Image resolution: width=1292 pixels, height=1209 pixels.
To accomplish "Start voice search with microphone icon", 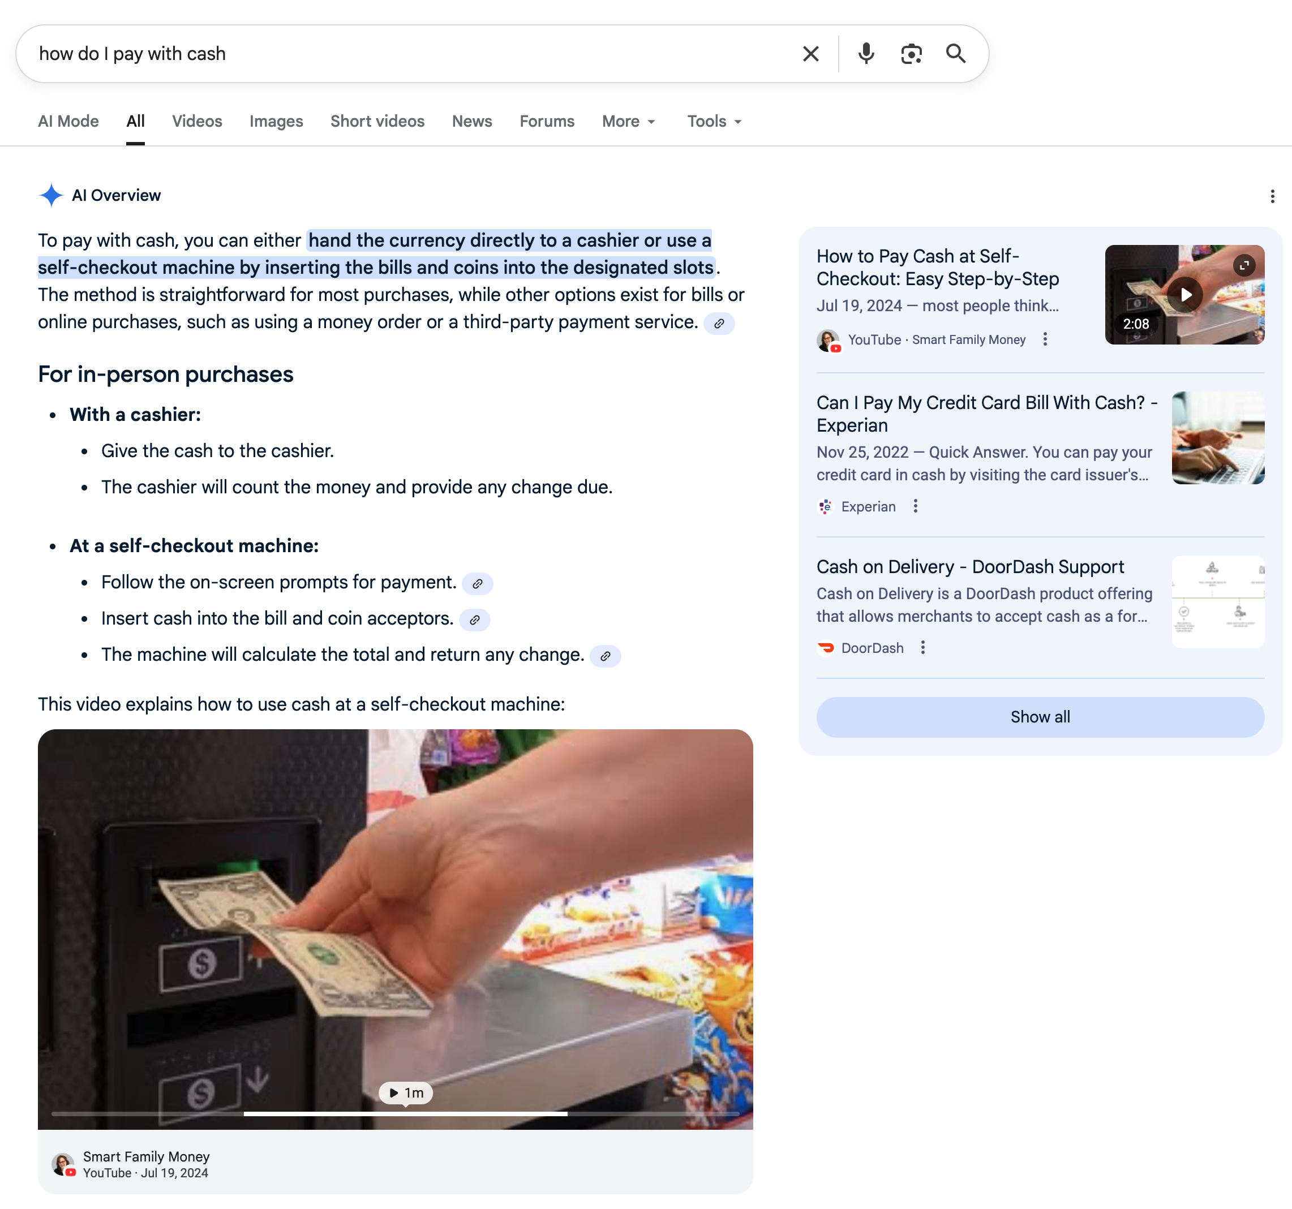I will point(866,54).
